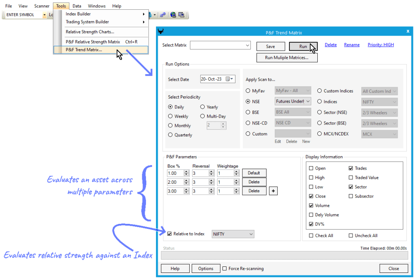415x279 pixels.
Task: Click the stacked windows icon in the toolbar
Action: pyautogui.click(x=181, y=15)
